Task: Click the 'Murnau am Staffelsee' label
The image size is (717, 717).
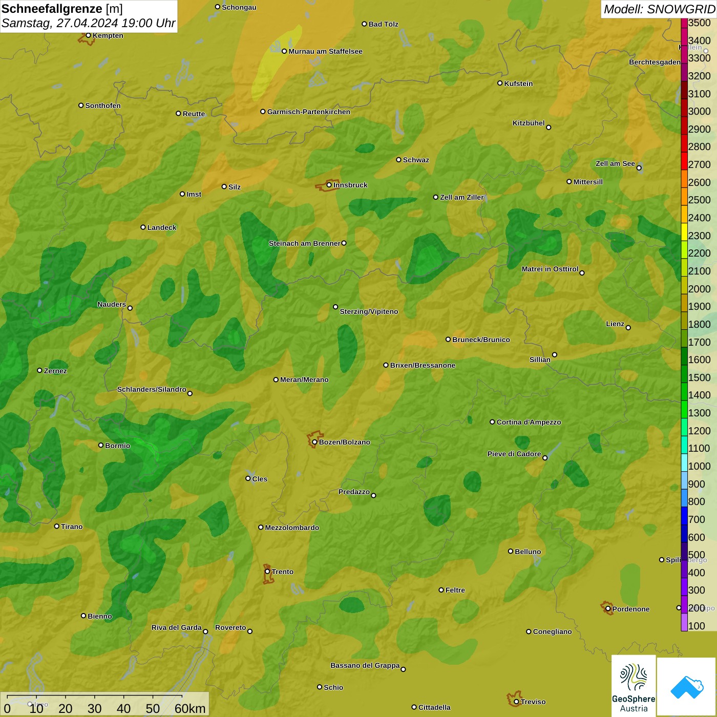Action: 326,51
